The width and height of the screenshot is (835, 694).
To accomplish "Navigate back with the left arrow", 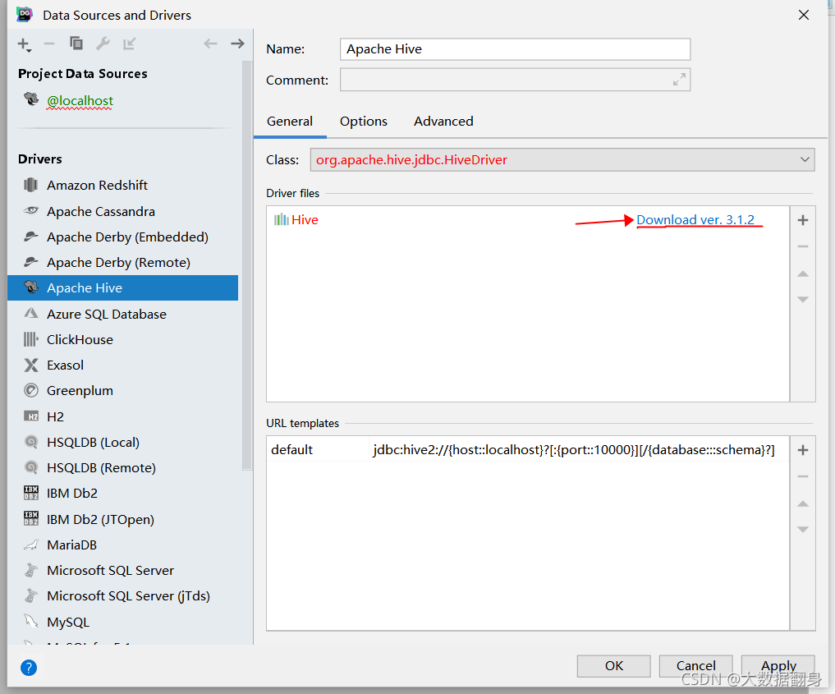I will 211,44.
